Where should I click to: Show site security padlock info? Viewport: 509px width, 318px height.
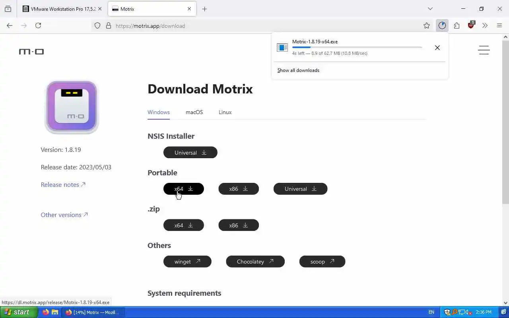pos(108,26)
